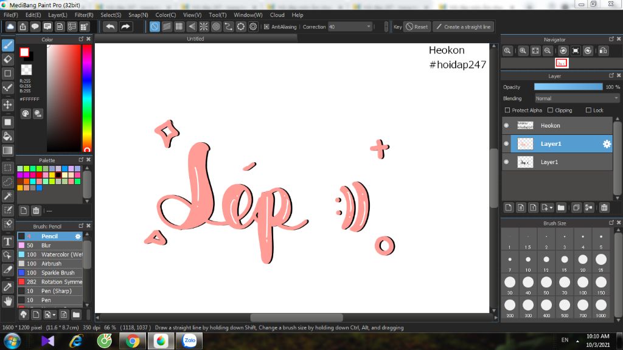Click the Windows Start button
Viewport: 623px width, 350px height.
(x=12, y=341)
